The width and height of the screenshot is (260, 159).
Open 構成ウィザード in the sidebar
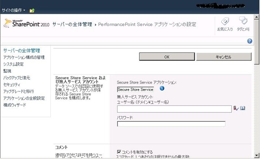[x=15, y=105]
